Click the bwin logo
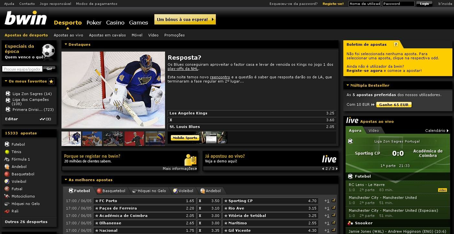The height and width of the screenshot is (234, 454). [26, 18]
